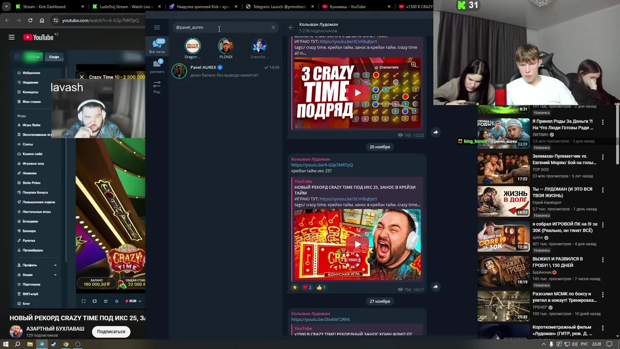The width and height of the screenshot is (620, 349).
Task: Open the Chrome taskbar icon
Action: point(65,344)
